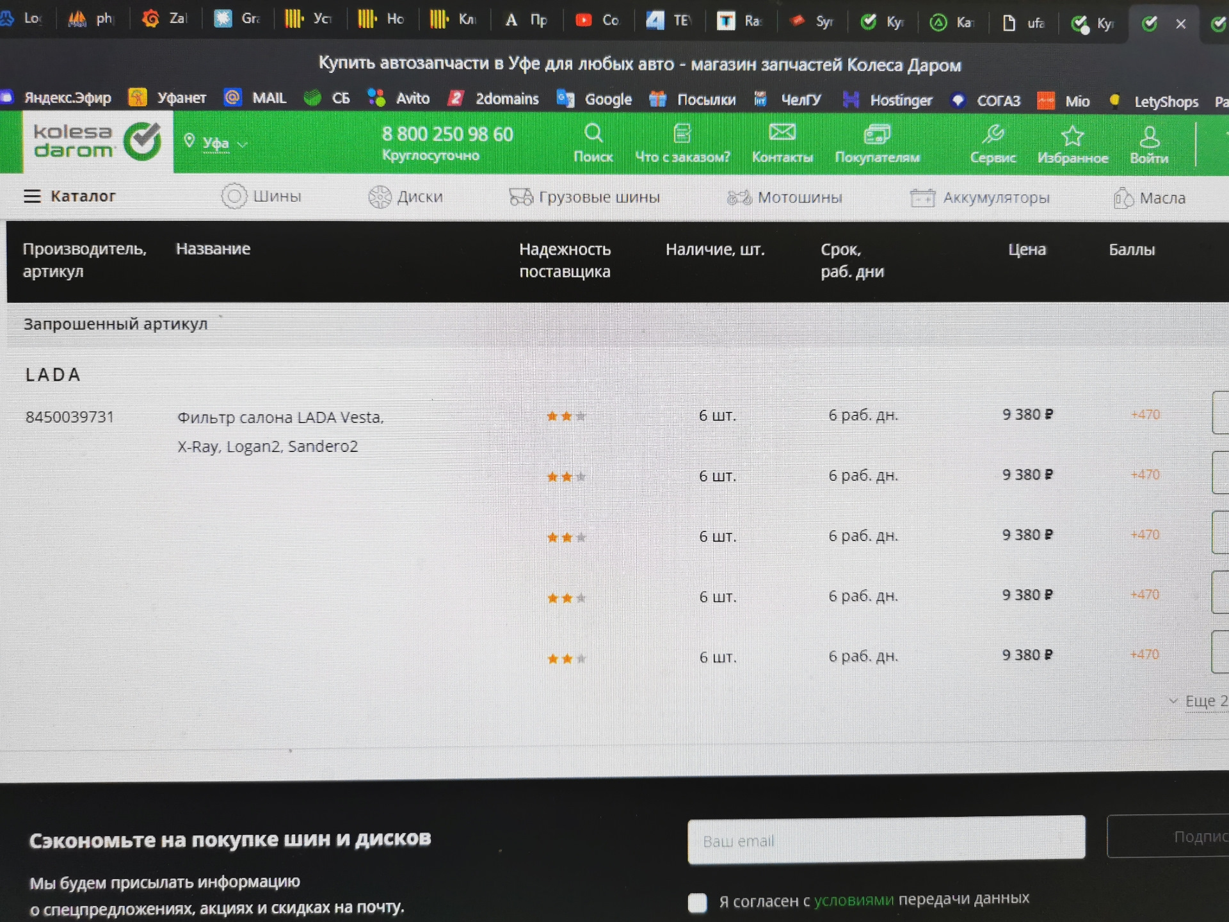This screenshot has height=922, width=1229.
Task: Click the Войти user icon
Action: click(x=1149, y=136)
